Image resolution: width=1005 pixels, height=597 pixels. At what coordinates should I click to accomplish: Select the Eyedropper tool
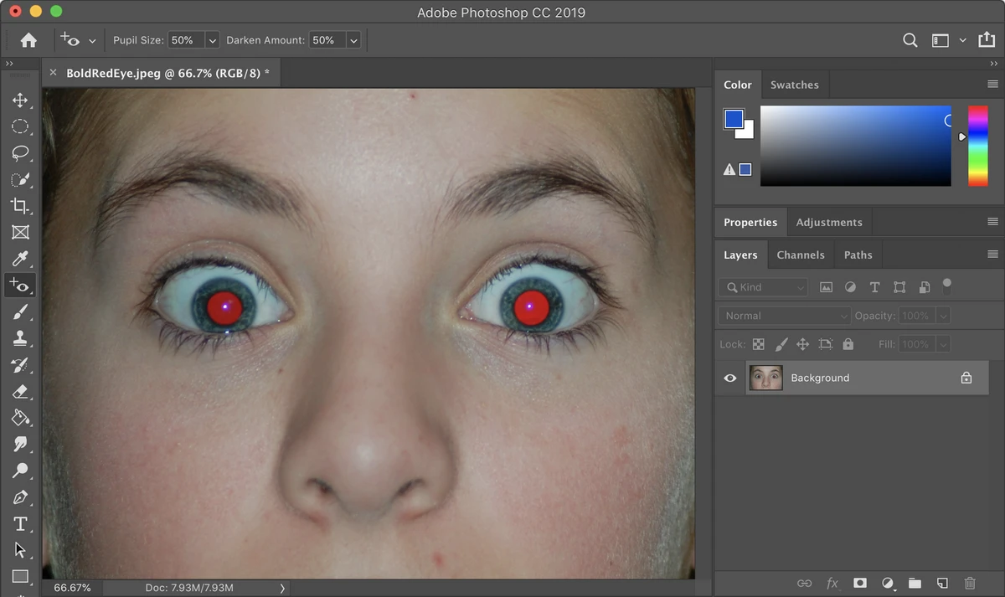19,259
